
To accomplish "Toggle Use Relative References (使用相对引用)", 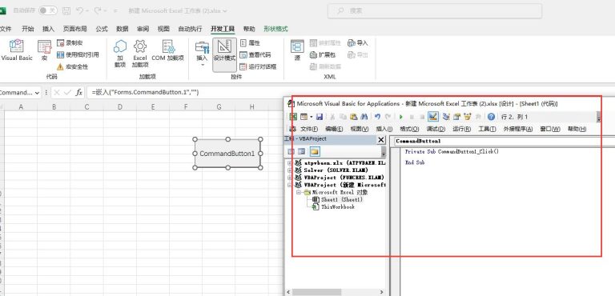I will click(78, 55).
